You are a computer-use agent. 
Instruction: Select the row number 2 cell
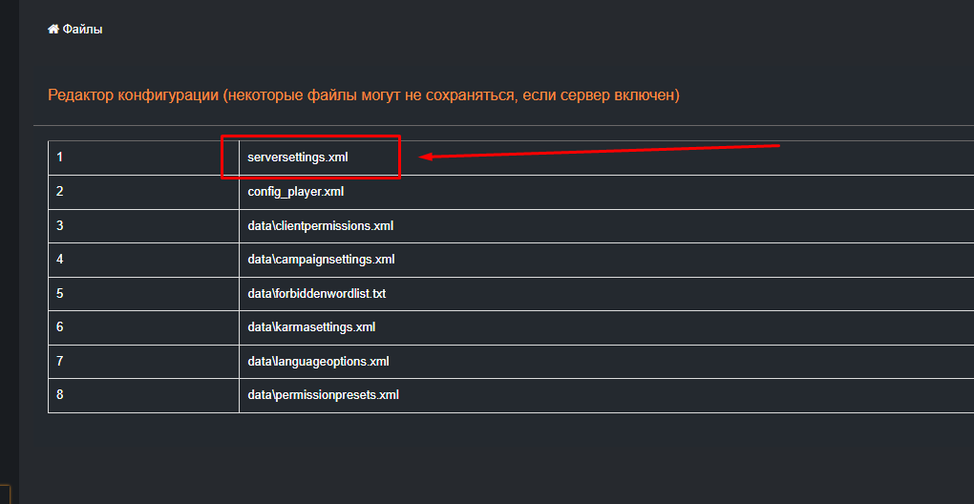pos(60,192)
